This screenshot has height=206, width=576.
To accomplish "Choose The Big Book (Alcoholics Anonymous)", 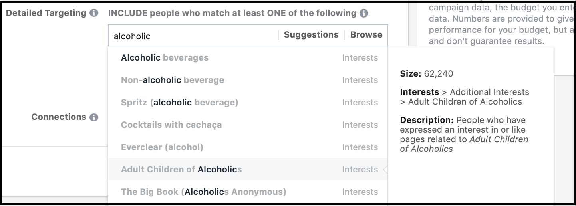I will [248, 192].
